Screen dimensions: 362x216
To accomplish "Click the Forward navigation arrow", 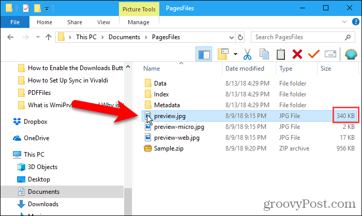I will coord(26,37).
